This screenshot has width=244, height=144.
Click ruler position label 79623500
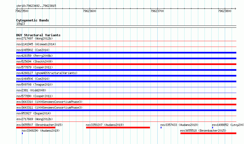[x=22, y=11]
